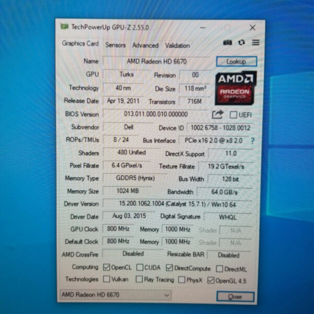This screenshot has height=314, width=314.
Task: Toggle the PhysX checkbox
Action: click(182, 280)
